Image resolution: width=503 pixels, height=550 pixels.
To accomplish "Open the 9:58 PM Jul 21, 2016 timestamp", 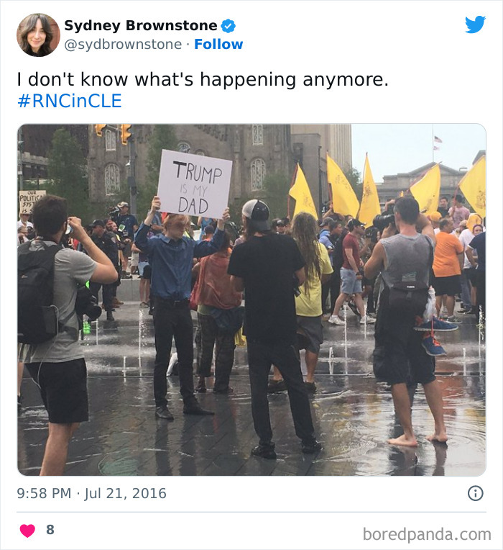I will click(92, 493).
